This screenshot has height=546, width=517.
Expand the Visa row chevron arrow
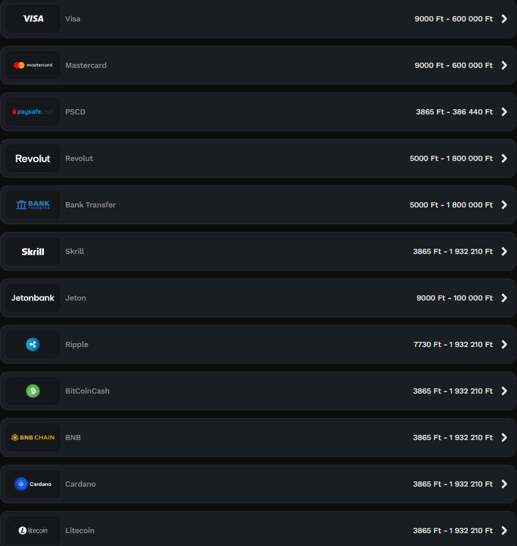[x=505, y=19]
